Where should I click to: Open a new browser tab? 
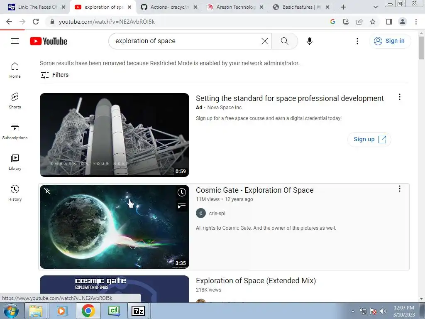click(x=343, y=7)
